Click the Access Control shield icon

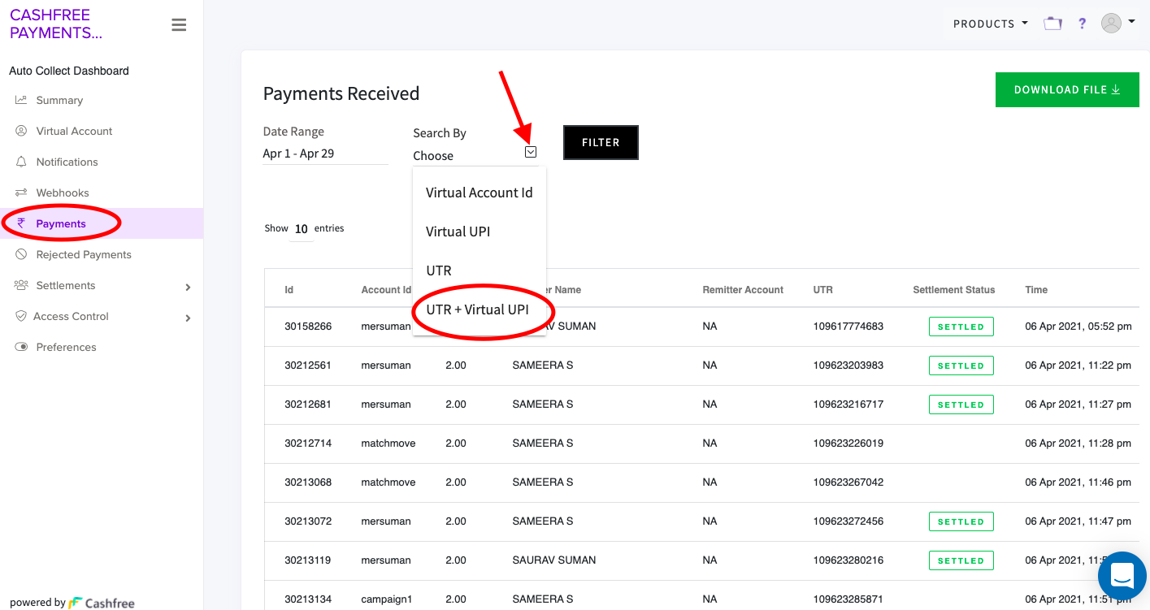point(21,316)
